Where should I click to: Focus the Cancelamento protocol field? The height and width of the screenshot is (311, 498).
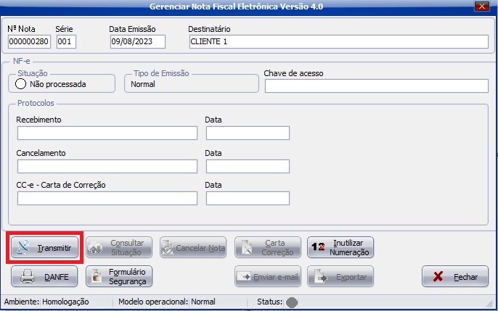point(107,166)
